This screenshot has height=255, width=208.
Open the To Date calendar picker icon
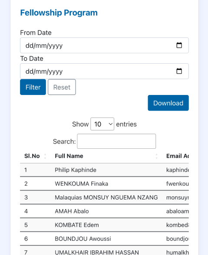tap(179, 71)
